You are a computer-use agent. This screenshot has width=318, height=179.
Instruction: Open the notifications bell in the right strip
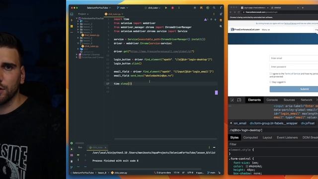(221, 14)
